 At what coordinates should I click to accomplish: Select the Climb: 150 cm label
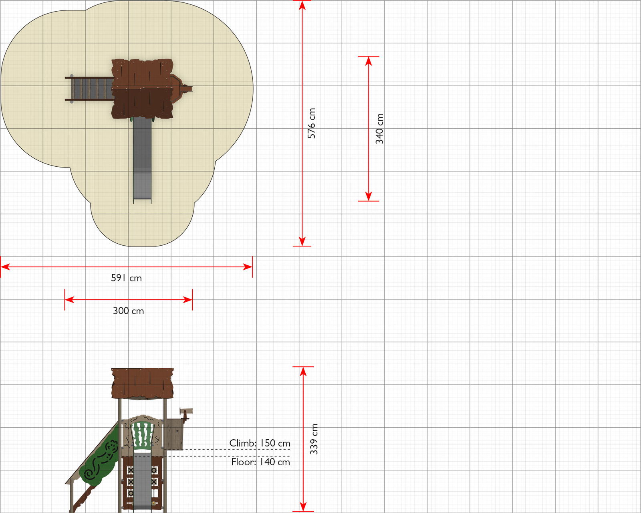click(x=260, y=443)
